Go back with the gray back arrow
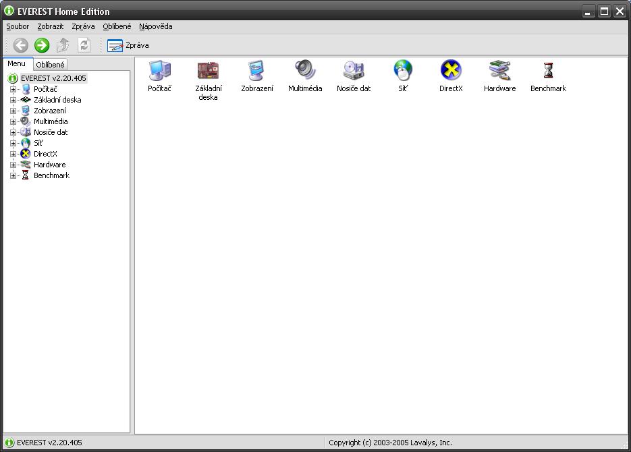This screenshot has width=631, height=452. (20, 45)
